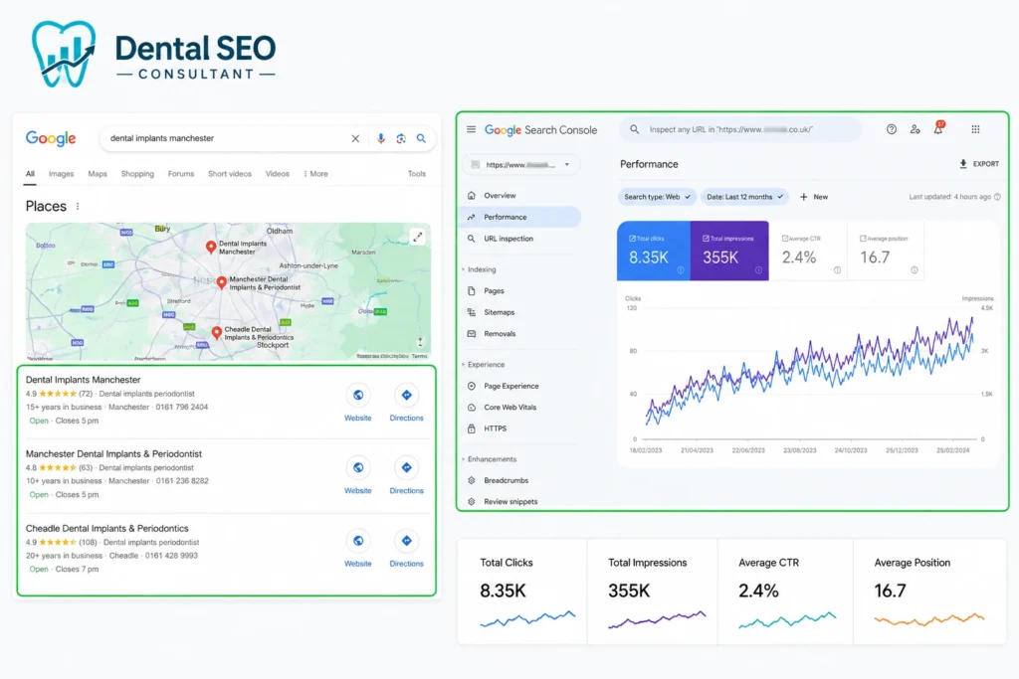Show info for Total impressions metric
Image resolution: width=1019 pixels, height=679 pixels.
click(758, 270)
